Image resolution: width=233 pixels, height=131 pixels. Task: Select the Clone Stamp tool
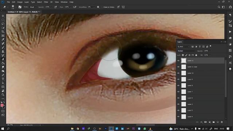point(3,51)
